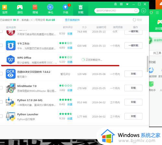
Task: Tick the checkbox for MindMaster 7.0
Action: coord(1,88)
